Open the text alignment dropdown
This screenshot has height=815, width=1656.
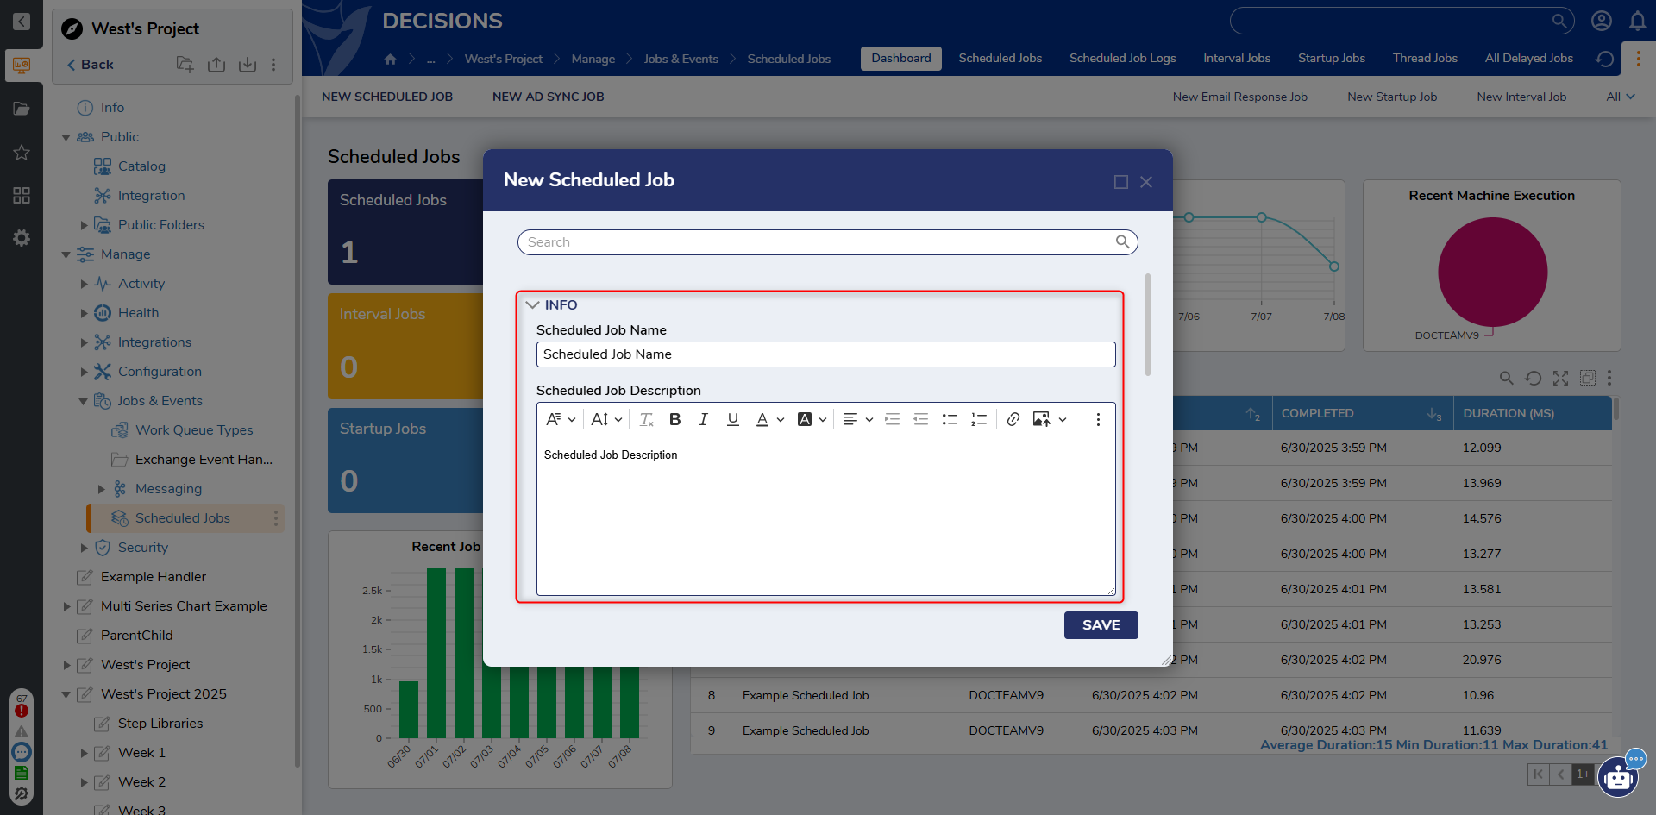point(858,419)
